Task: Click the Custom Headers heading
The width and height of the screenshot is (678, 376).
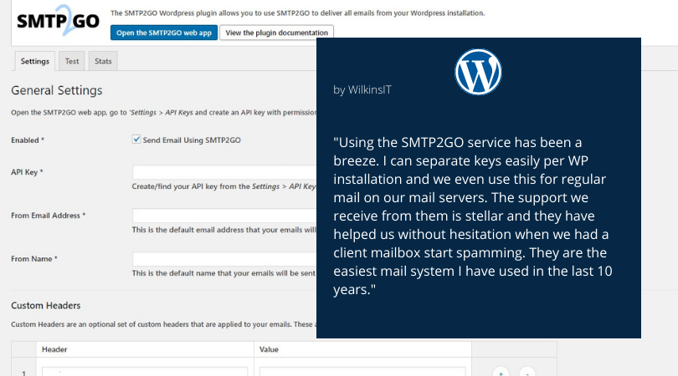Action: (46, 305)
